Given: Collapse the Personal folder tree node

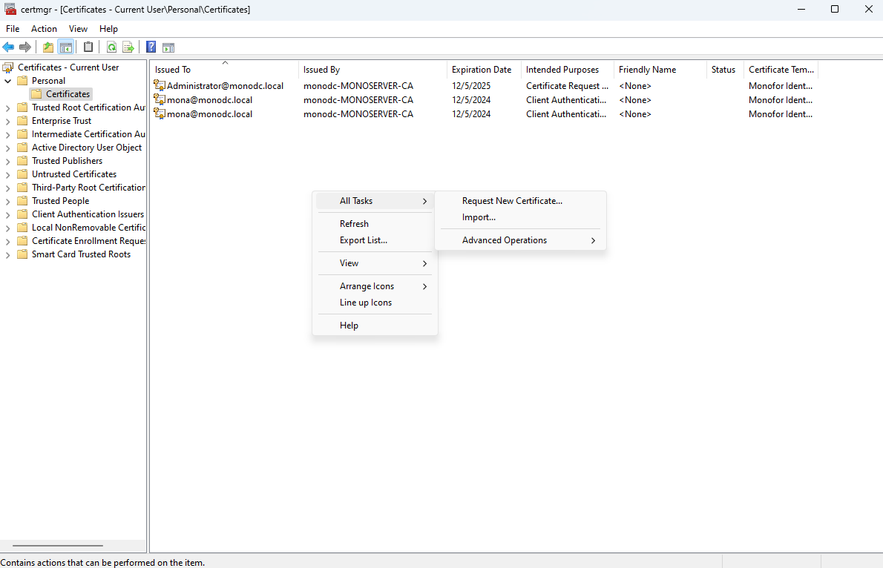Looking at the screenshot, I should click(8, 81).
